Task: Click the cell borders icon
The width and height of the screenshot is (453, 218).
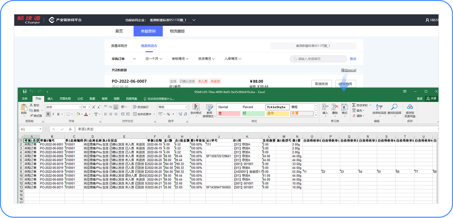Action: pyautogui.click(x=68, y=114)
